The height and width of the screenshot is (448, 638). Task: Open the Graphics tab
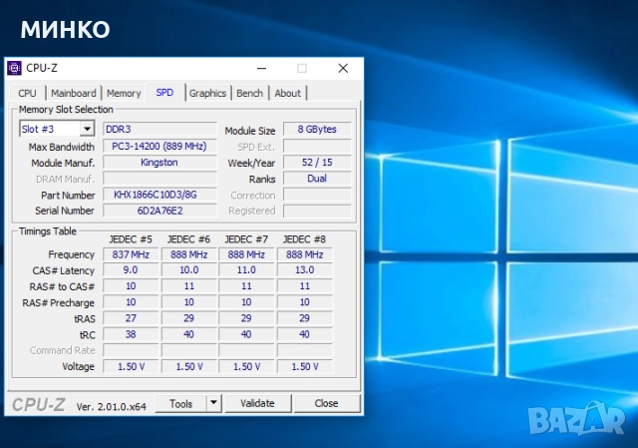pos(207,93)
